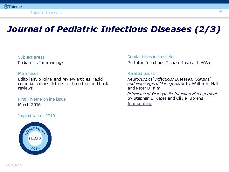229x172 pixels.
Task: Click the 10/30/2020 footer date
Action: pyautogui.click(x=13, y=165)
